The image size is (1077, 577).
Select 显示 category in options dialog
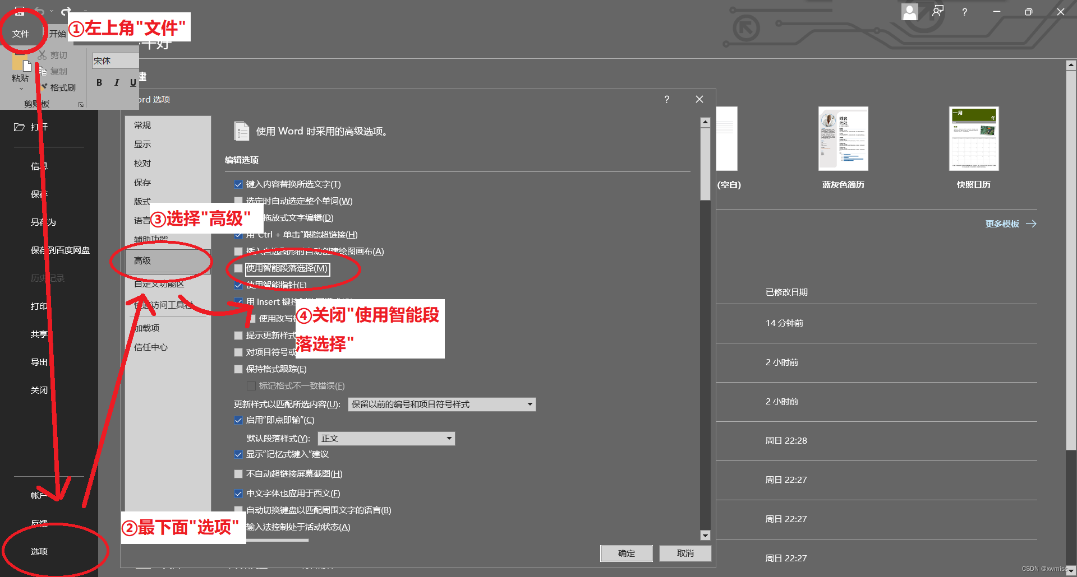click(x=168, y=144)
